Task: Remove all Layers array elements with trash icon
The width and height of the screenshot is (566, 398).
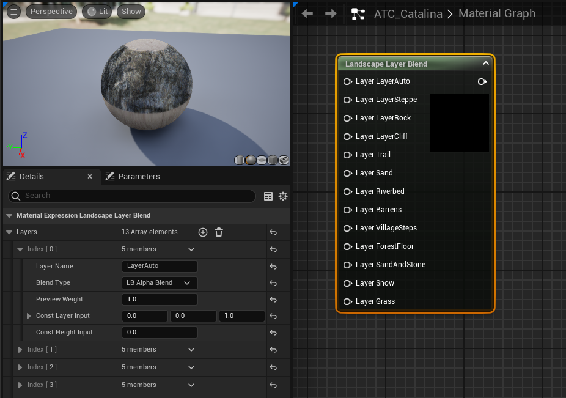Action: click(219, 232)
